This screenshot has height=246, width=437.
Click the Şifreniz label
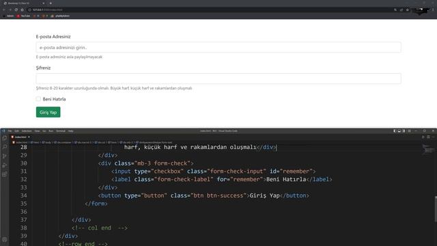point(43,68)
